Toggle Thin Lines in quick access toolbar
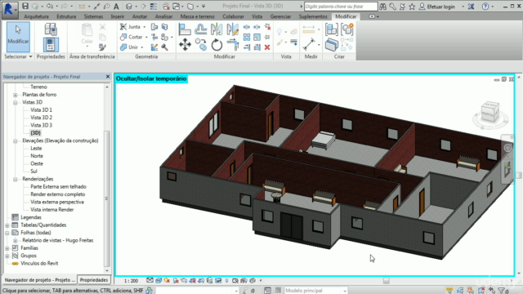 [154, 6]
